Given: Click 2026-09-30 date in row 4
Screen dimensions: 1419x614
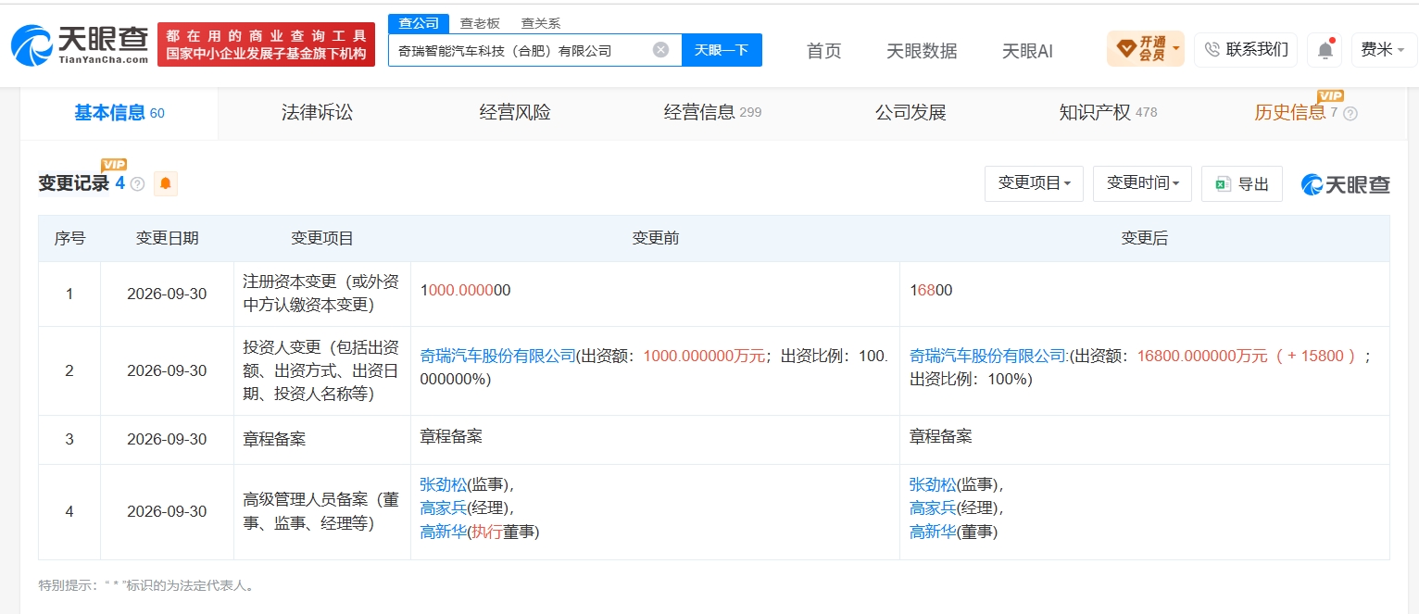Looking at the screenshot, I should 167,511.
